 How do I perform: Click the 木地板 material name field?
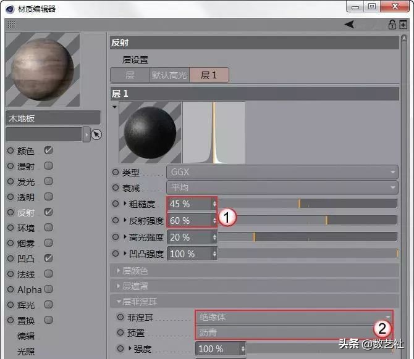pos(53,118)
